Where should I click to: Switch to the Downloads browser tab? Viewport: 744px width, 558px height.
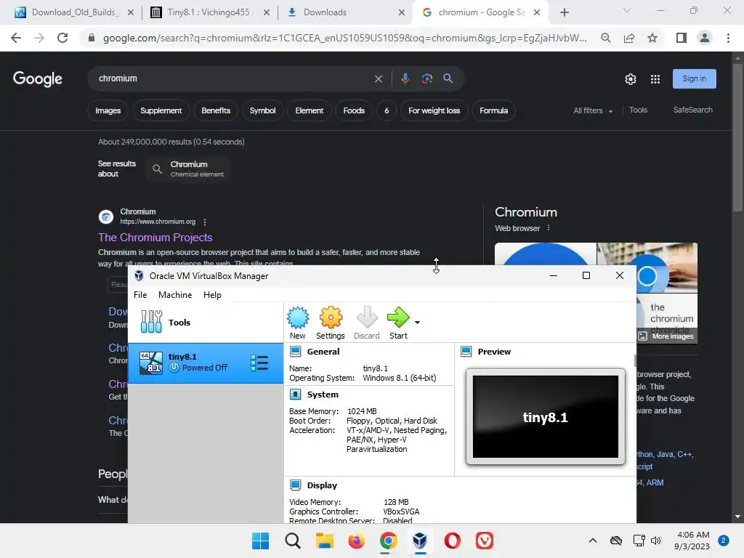(x=345, y=12)
